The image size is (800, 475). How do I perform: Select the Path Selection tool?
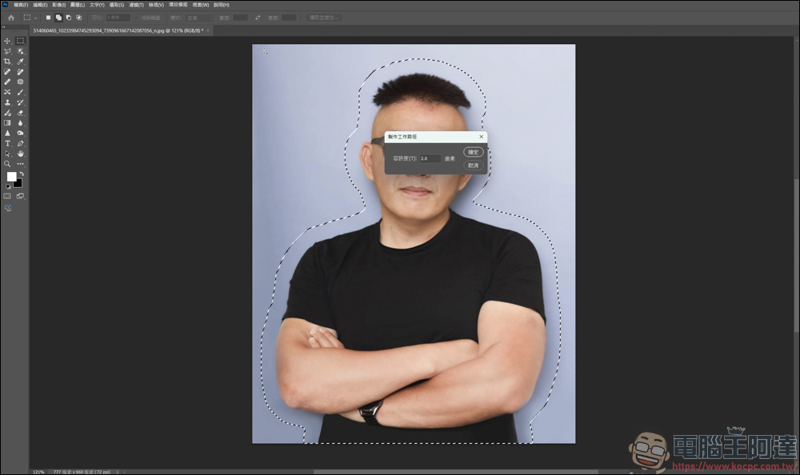[7, 154]
